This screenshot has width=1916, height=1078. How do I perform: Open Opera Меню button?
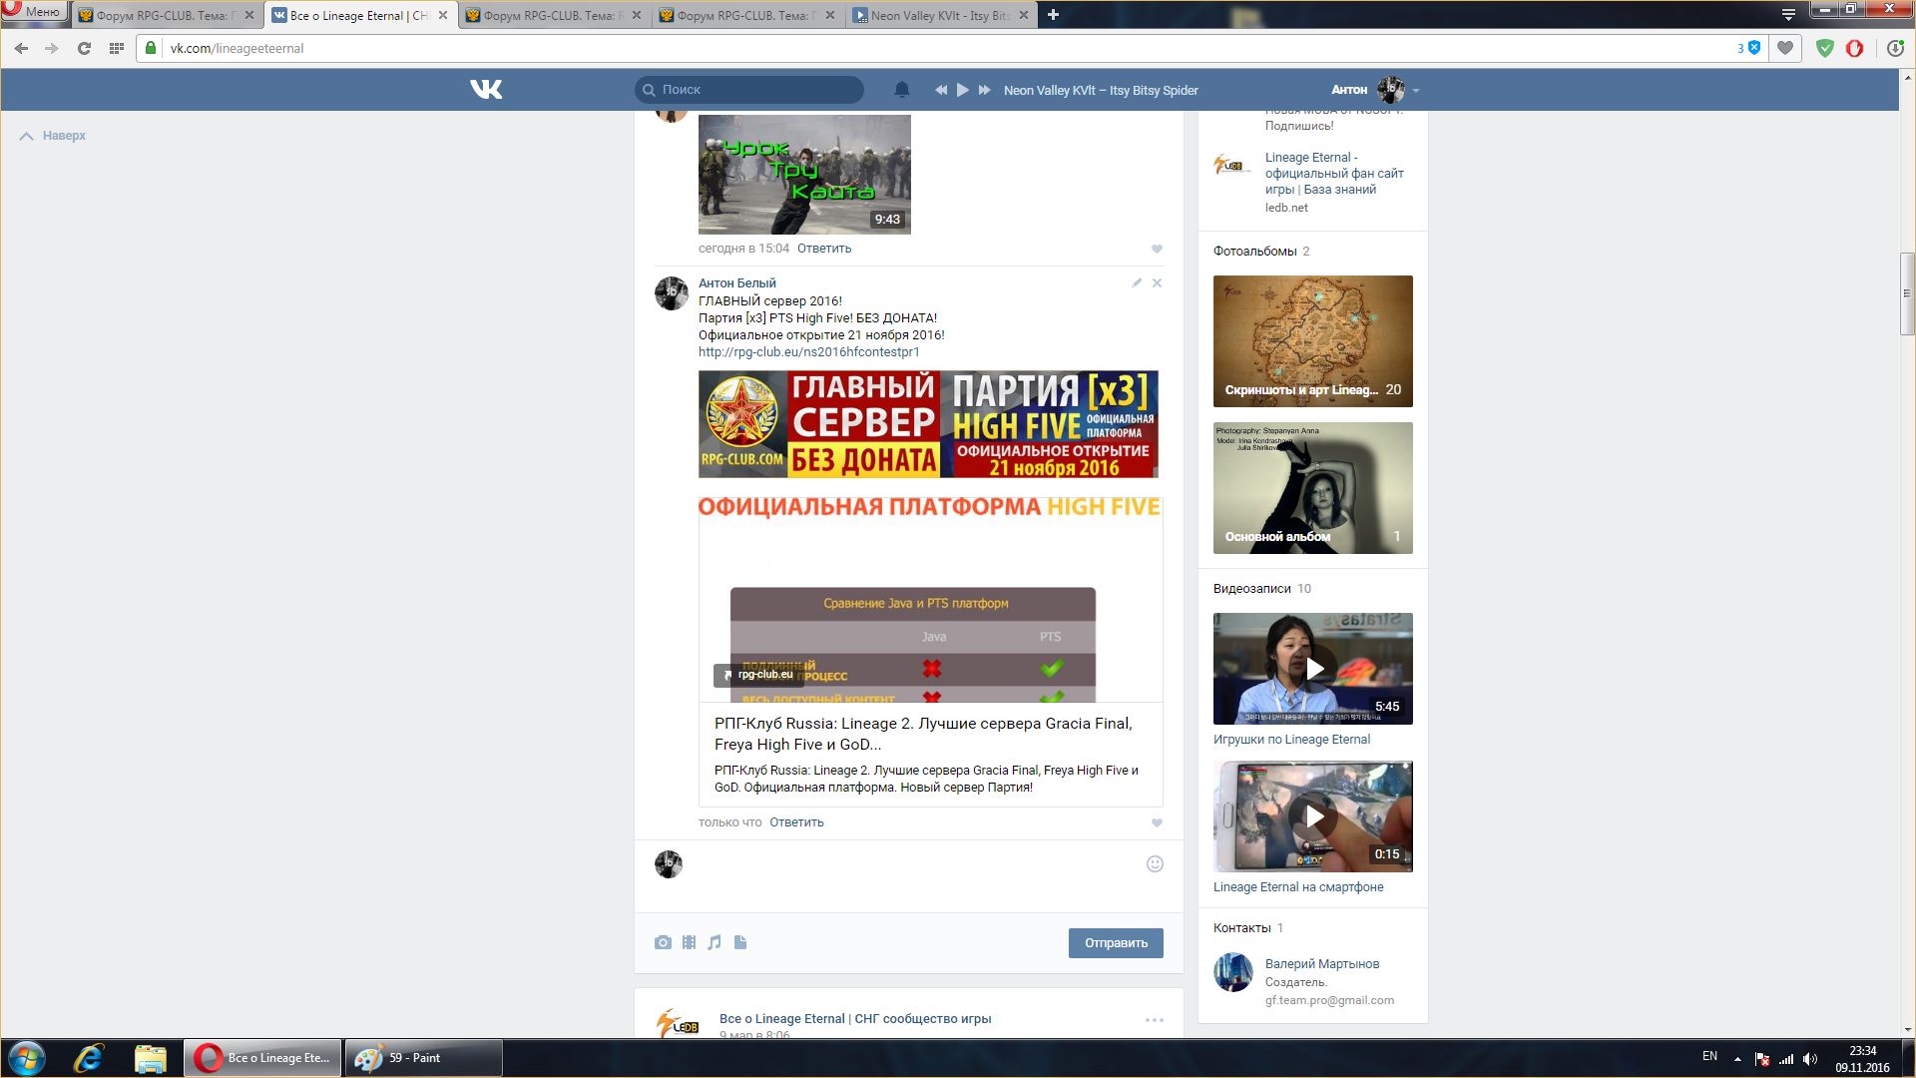(33, 12)
